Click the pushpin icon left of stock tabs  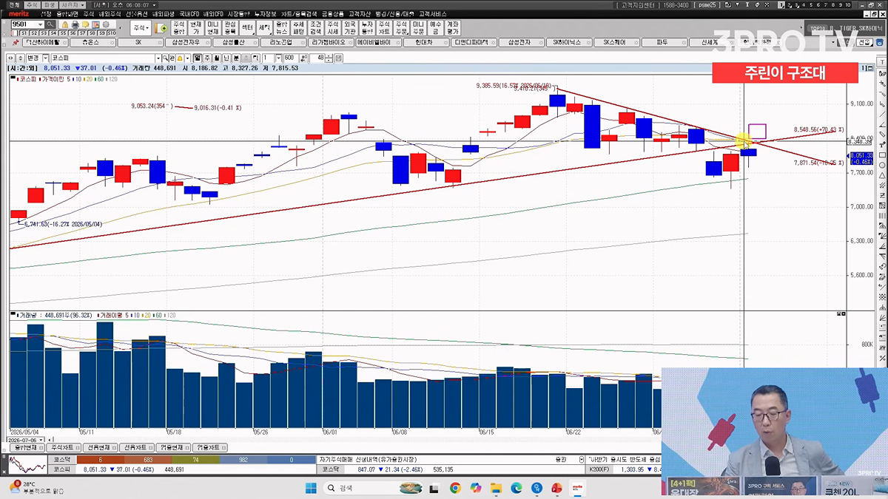[x=15, y=43]
